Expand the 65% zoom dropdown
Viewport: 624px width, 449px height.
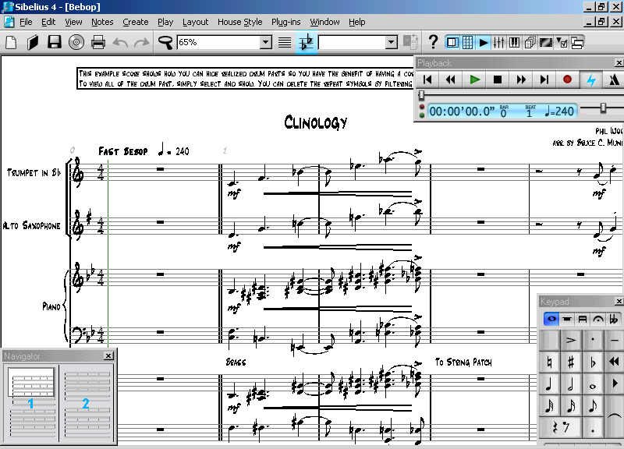(x=266, y=42)
